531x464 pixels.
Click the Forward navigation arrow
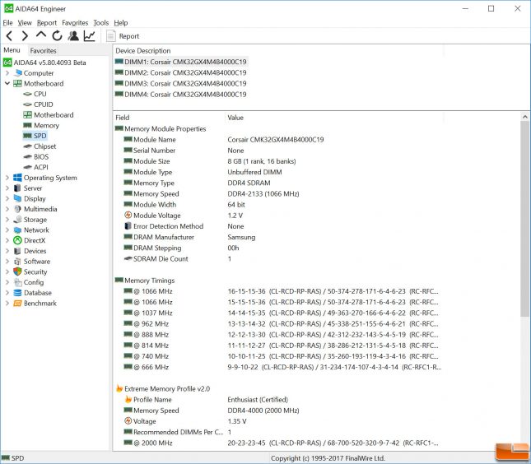click(x=25, y=35)
